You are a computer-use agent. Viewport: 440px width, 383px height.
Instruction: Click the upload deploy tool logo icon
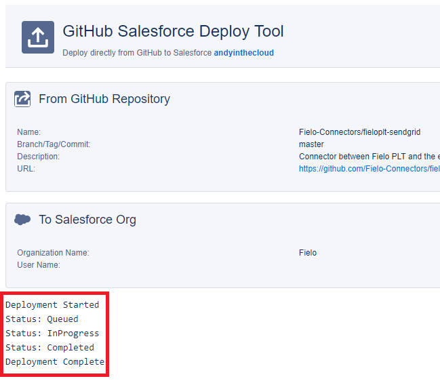coord(38,37)
